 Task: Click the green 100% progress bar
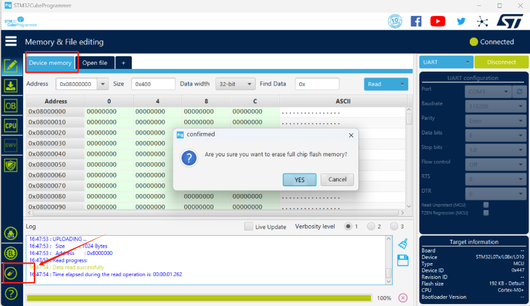coord(199,298)
